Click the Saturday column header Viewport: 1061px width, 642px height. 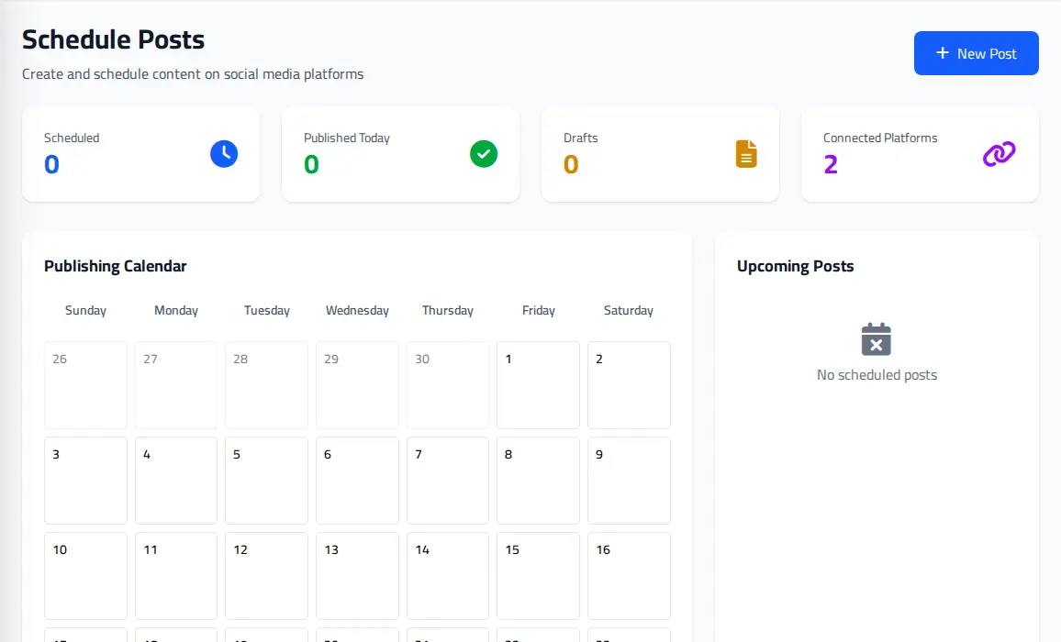coord(629,310)
